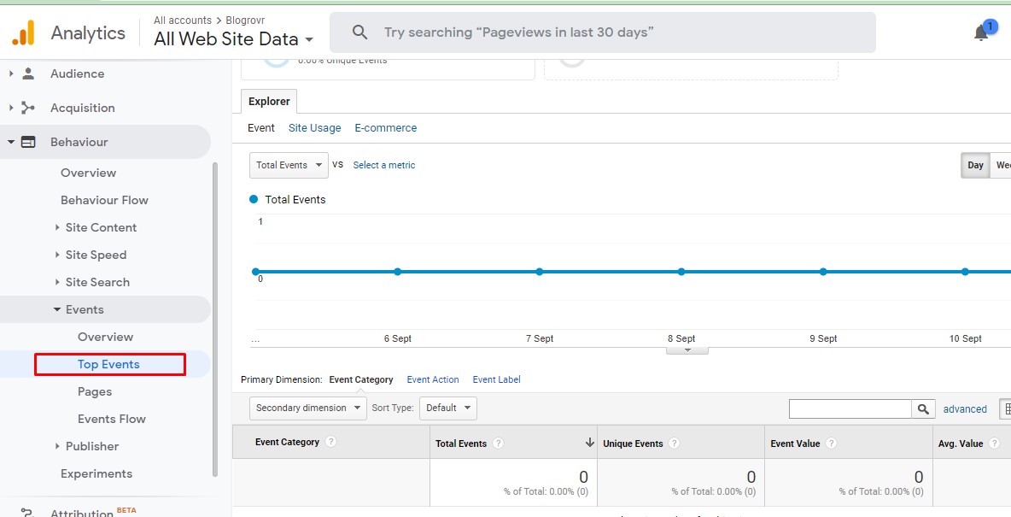Expand Site Speed submenu
The width and height of the screenshot is (1011, 517).
tap(57, 255)
